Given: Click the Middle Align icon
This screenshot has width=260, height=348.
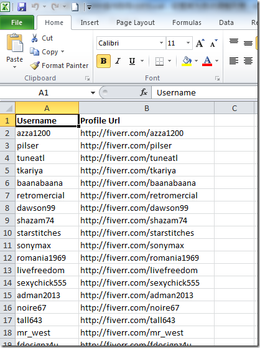Looking at the screenshot, I should click(x=248, y=42).
